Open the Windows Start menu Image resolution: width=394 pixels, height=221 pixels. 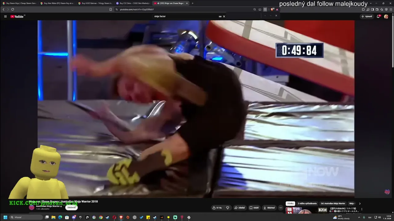5,217
